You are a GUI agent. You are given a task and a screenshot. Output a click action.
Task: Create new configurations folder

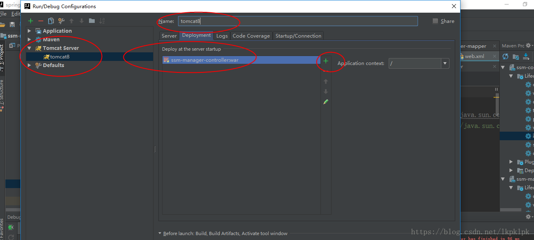click(x=92, y=21)
